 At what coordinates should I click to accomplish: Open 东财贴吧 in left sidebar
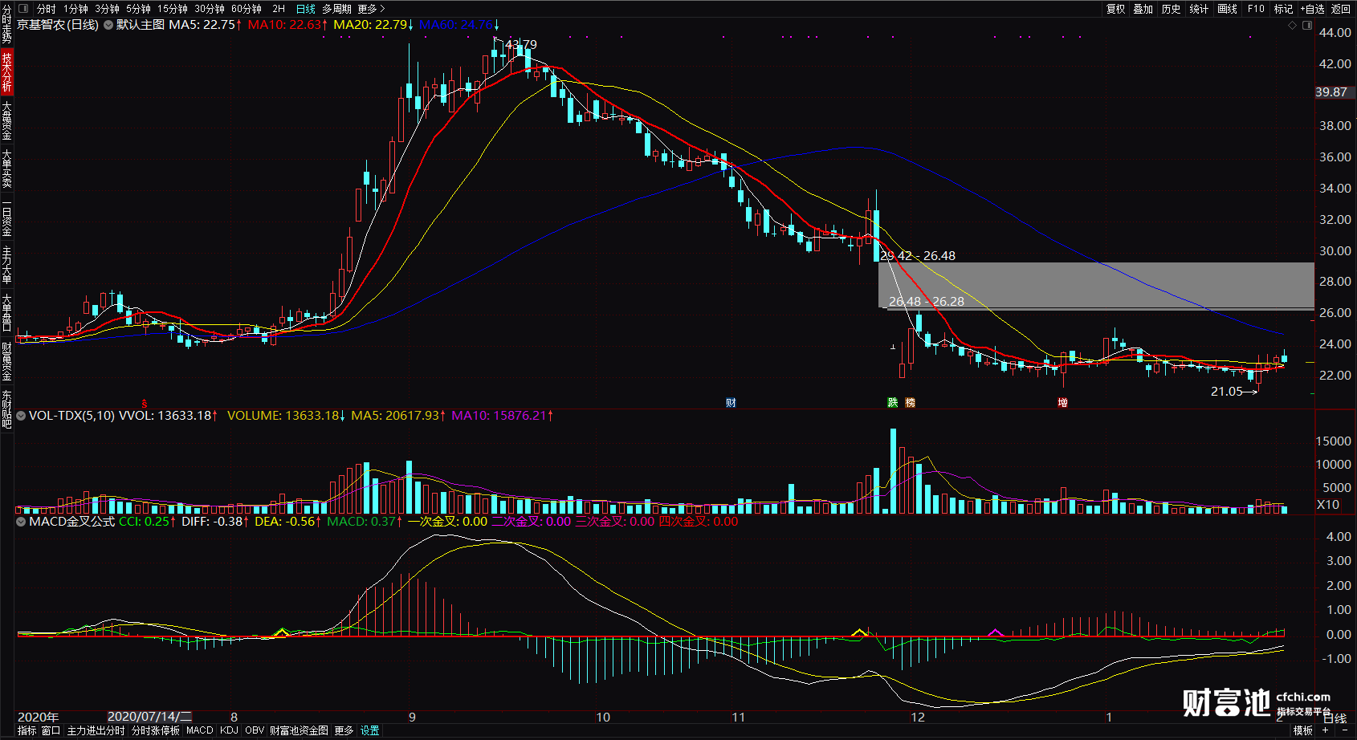(x=6, y=409)
